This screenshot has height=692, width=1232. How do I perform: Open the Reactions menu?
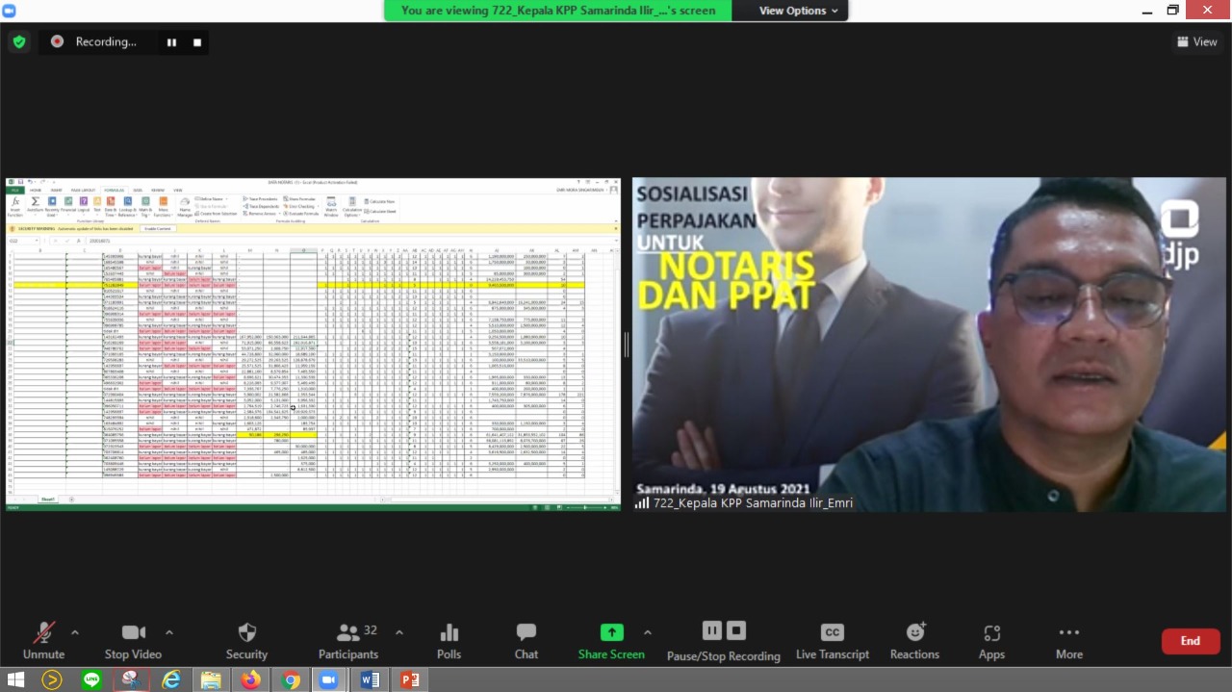914,641
